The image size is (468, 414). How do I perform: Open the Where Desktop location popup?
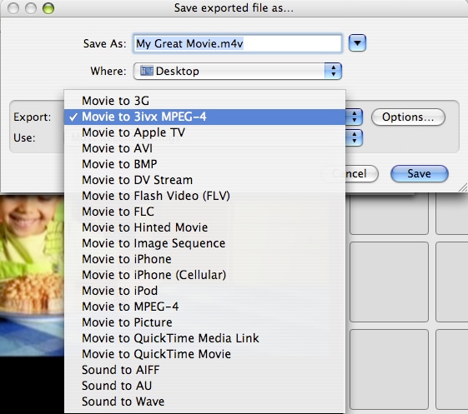(x=238, y=71)
